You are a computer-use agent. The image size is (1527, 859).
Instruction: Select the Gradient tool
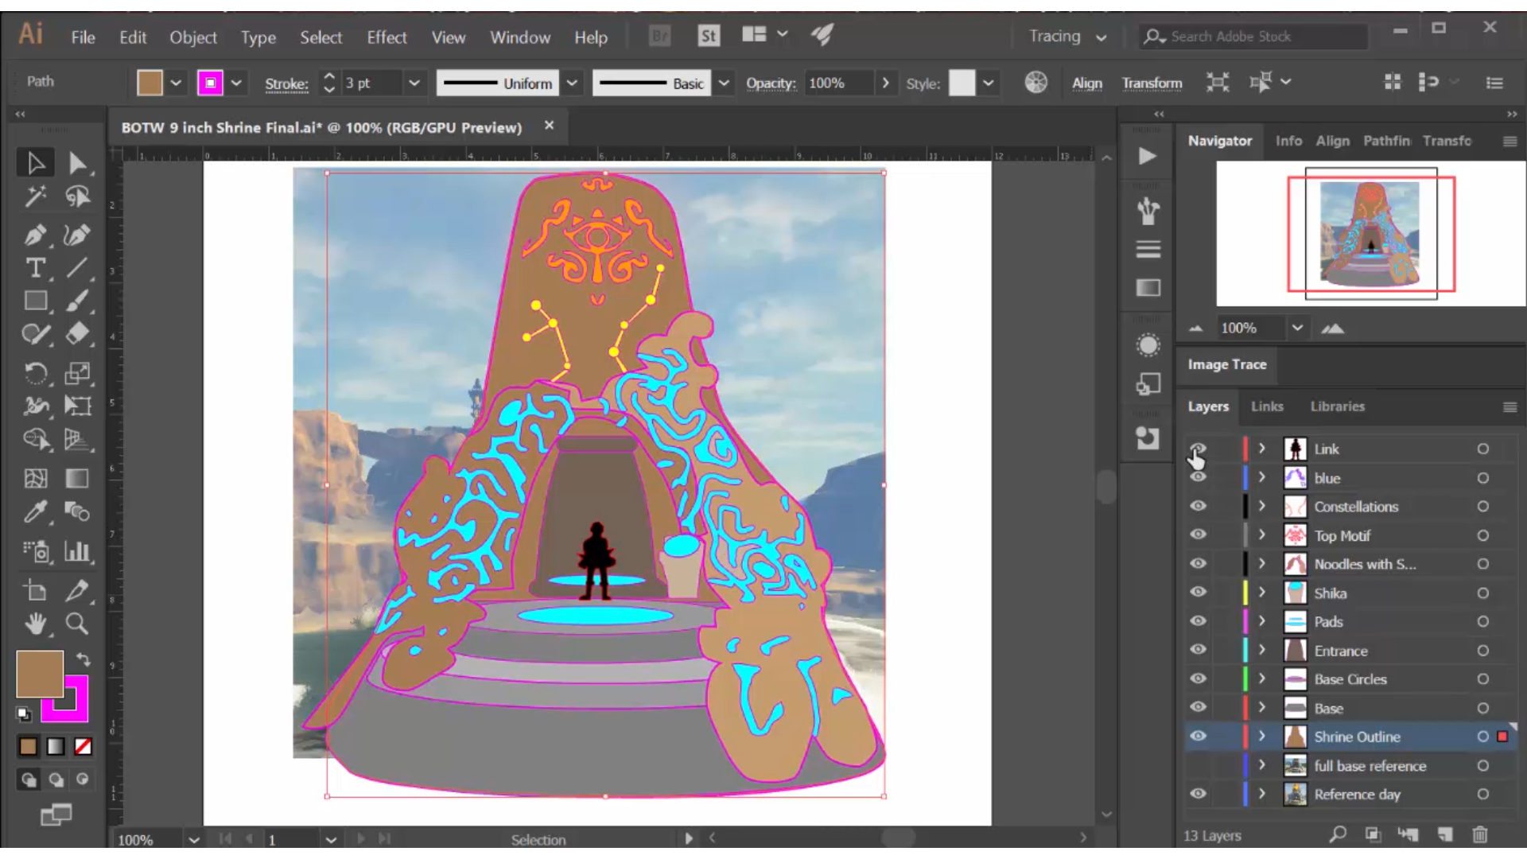[x=77, y=478]
